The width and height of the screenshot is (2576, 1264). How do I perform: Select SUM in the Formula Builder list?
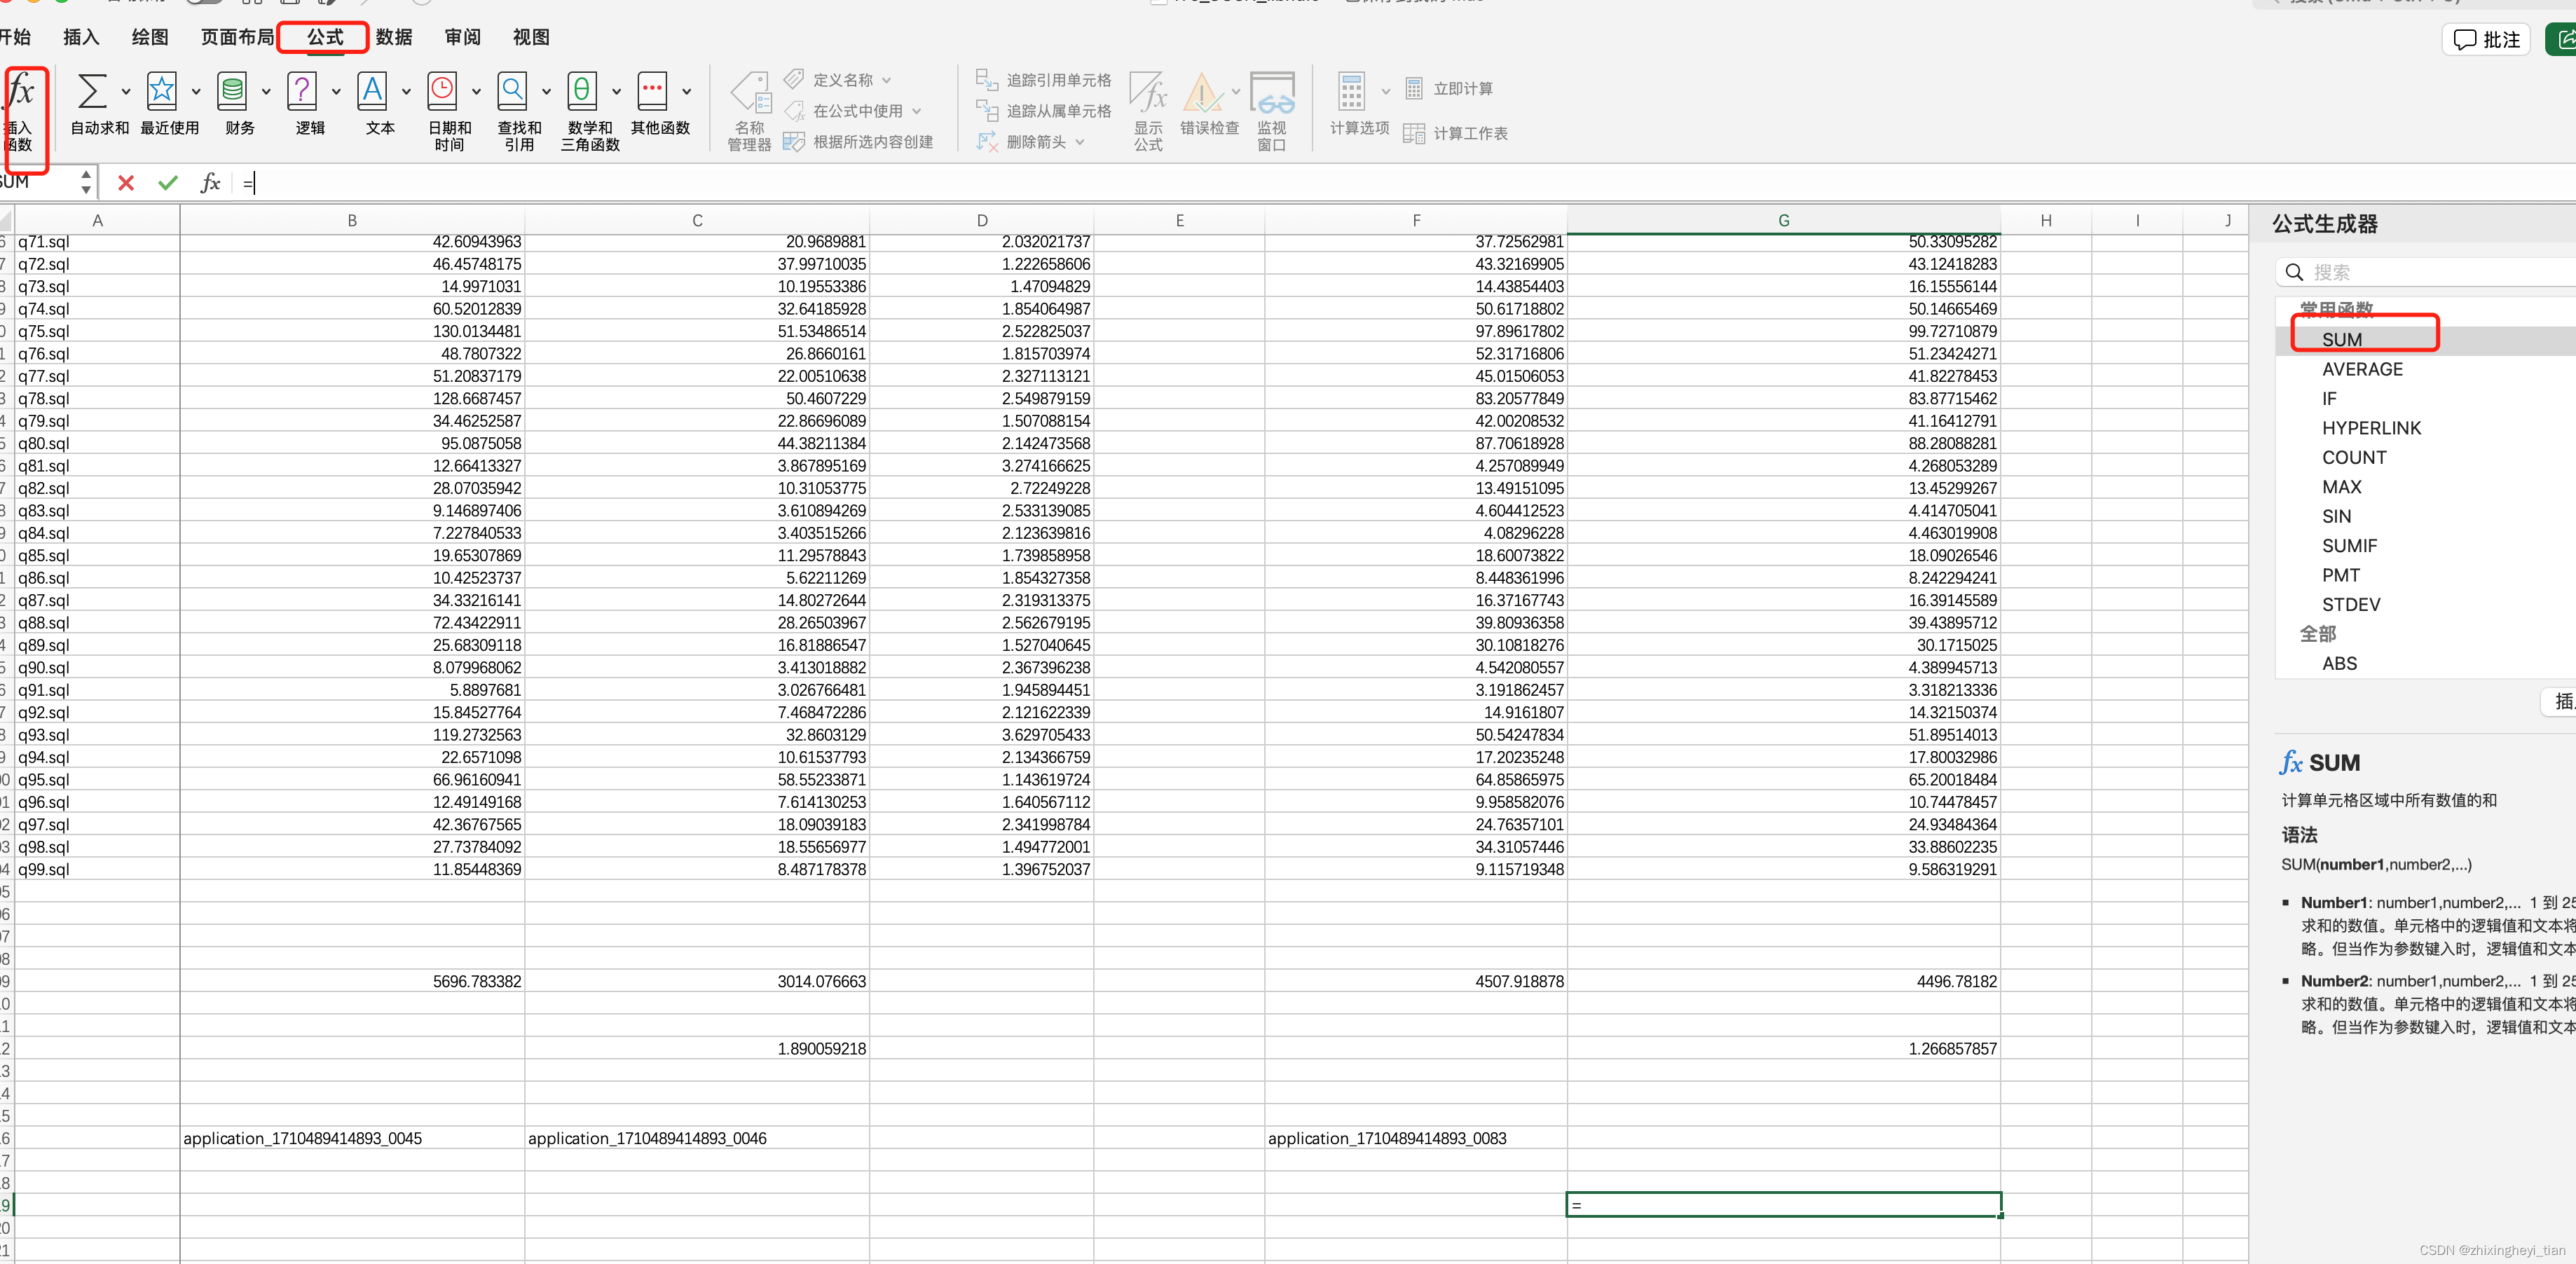point(2342,340)
